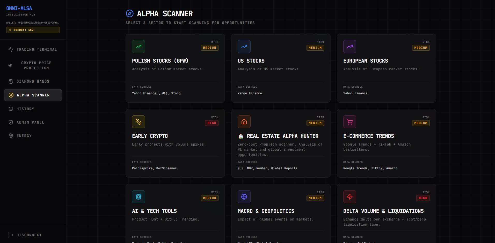Click 'Yahoo Finance (.WA), Stooq' data sources
This screenshot has width=495, height=243.
point(156,93)
